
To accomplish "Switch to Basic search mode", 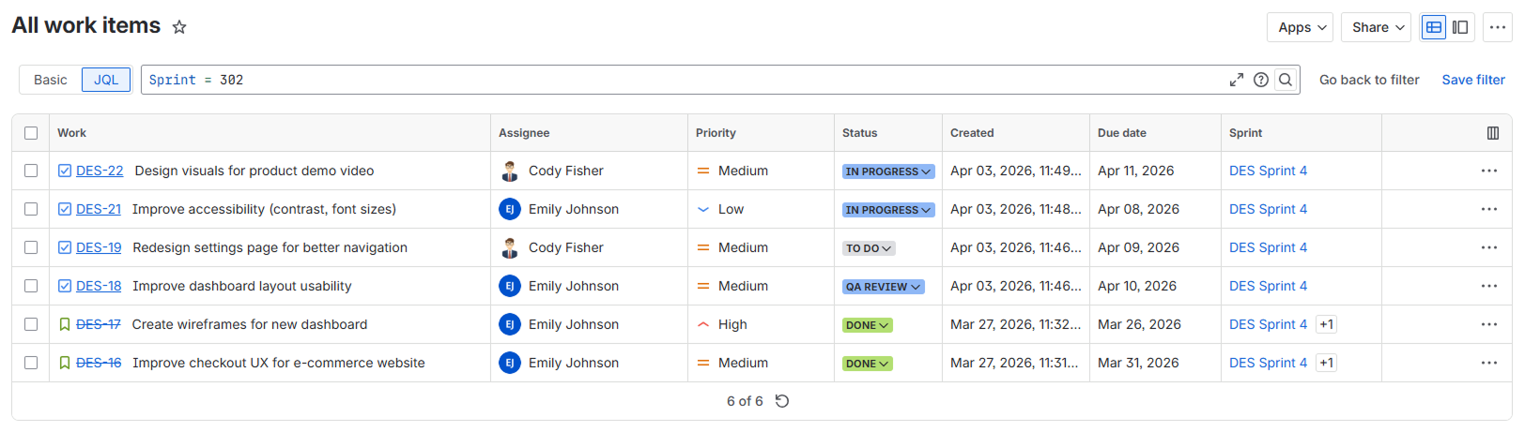I will click(51, 80).
